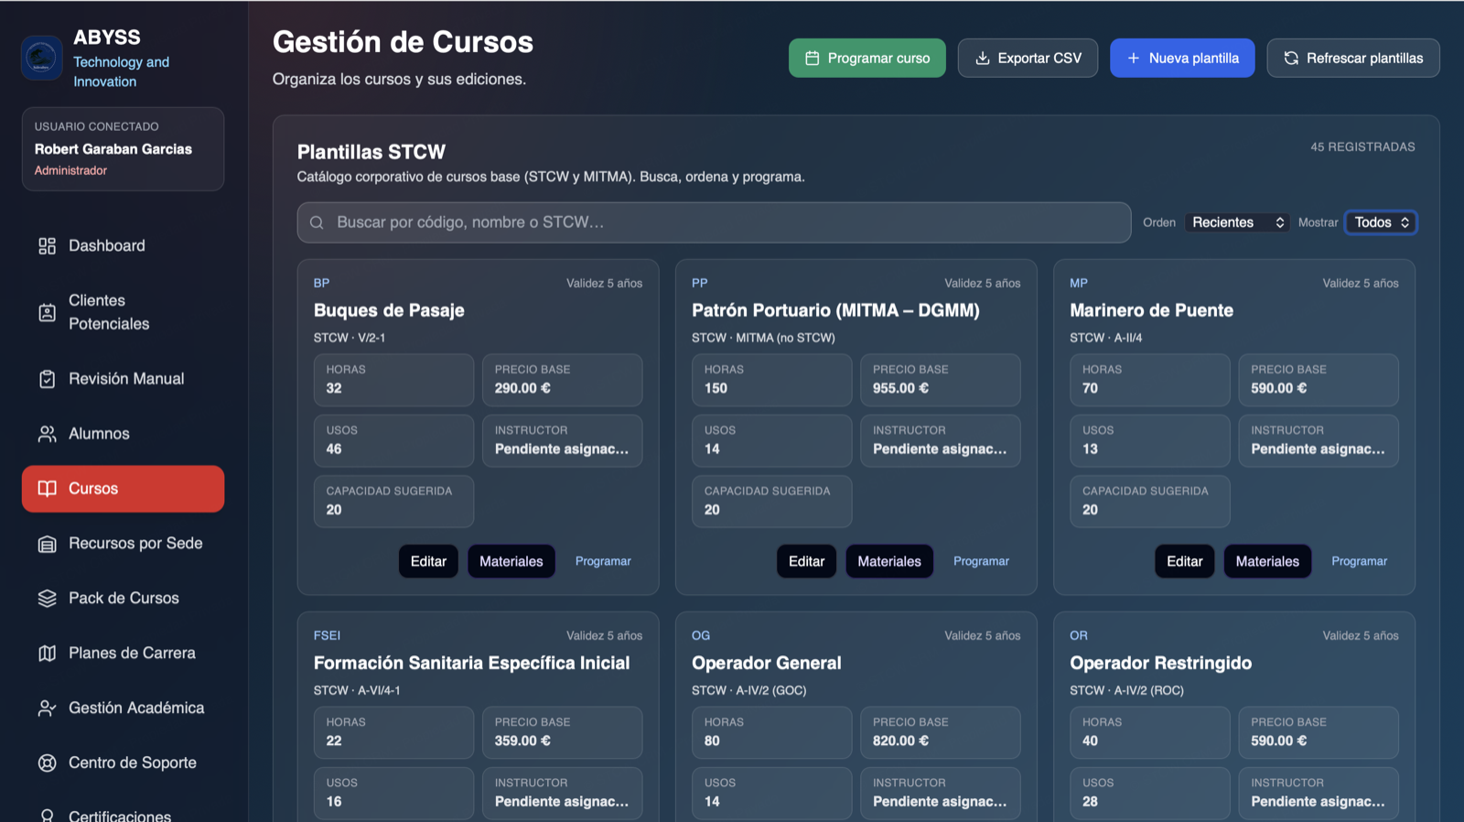Screen dimensions: 1464x822
Task: Create a Nueva plantilla
Action: pos(1182,59)
